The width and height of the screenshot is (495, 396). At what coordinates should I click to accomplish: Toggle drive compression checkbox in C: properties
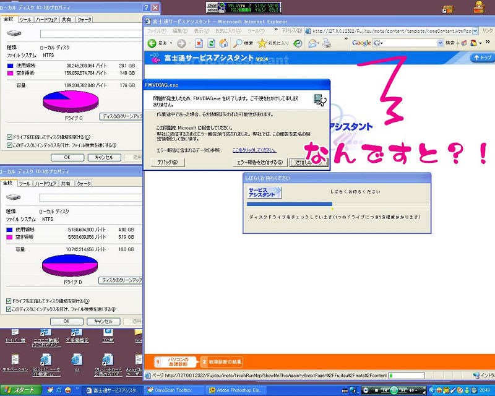pyautogui.click(x=9, y=137)
